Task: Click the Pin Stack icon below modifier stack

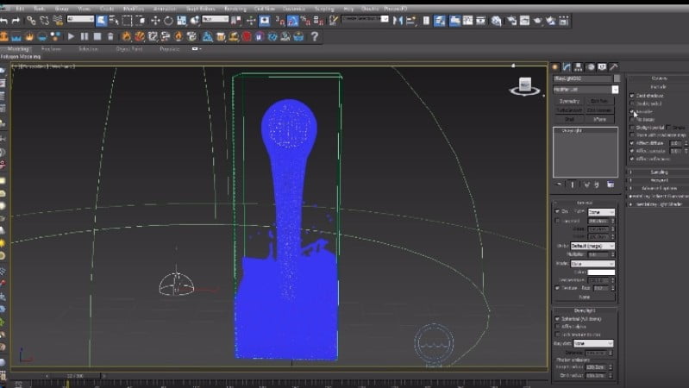Action: point(559,185)
